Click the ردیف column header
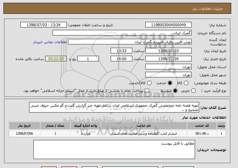Viewport: 238px width, 168px height. (221, 126)
